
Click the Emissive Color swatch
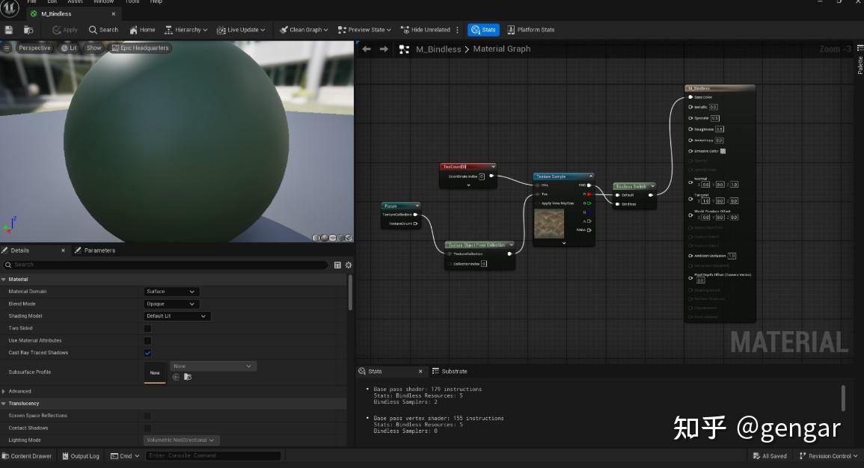point(723,151)
